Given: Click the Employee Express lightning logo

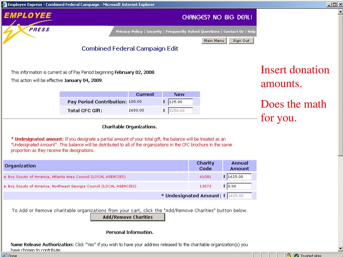Looking at the screenshot, I should pos(27,27).
